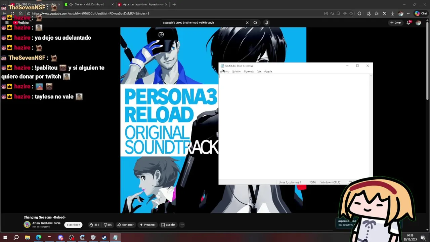
Task: Open Discord from taskbar
Action: pyautogui.click(x=60, y=238)
